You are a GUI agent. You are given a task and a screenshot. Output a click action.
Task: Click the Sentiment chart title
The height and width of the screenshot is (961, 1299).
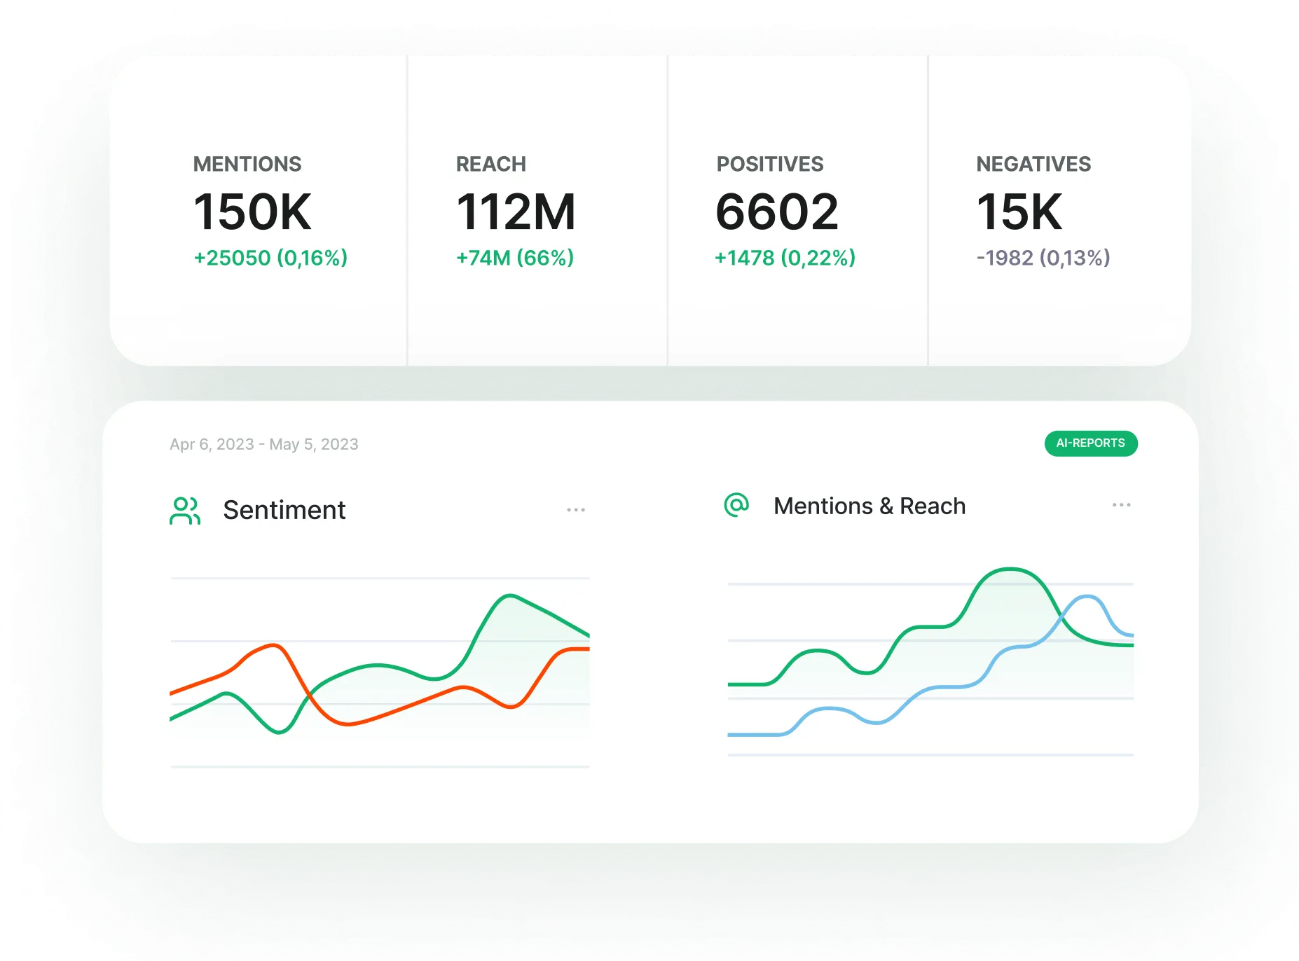[x=284, y=511]
